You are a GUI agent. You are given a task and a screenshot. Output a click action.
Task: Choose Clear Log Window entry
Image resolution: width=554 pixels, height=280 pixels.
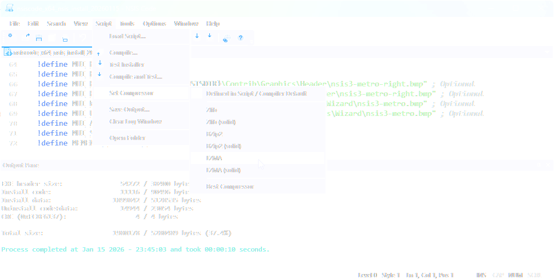(141, 121)
